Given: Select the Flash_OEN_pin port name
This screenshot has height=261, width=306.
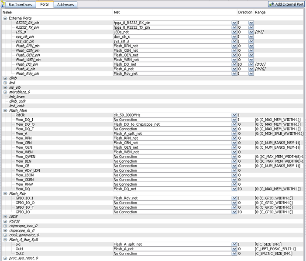Looking at the screenshot, I should (x=28, y=55).
